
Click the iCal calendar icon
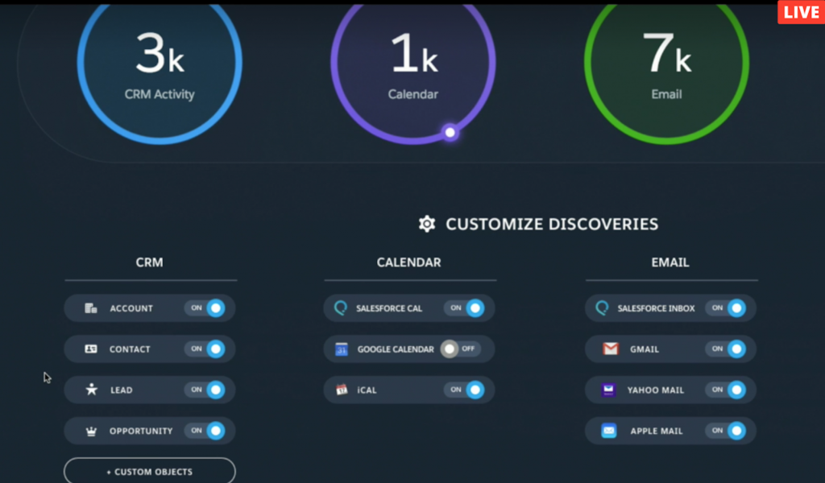(x=342, y=390)
